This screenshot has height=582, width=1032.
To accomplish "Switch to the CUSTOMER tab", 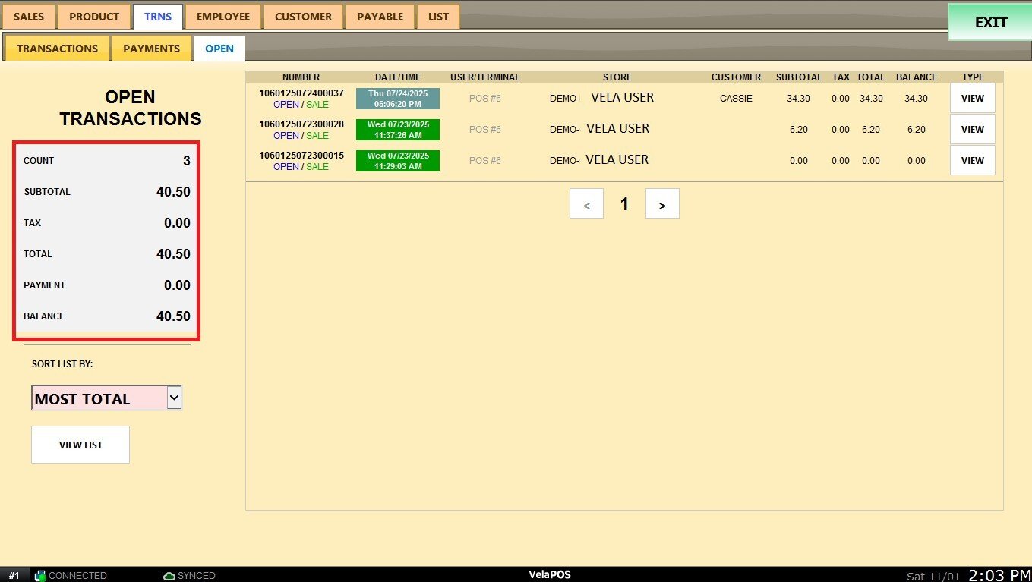I will pyautogui.click(x=303, y=17).
